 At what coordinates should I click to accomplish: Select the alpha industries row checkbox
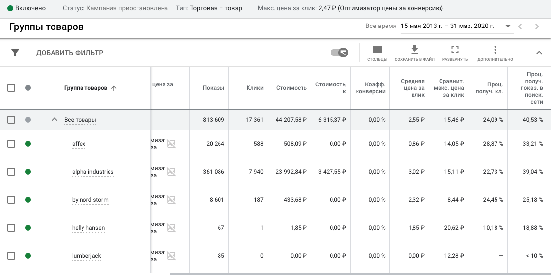[11, 172]
